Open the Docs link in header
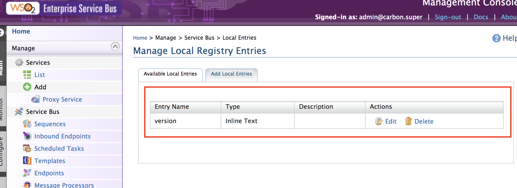This screenshot has width=517, height=188. [x=480, y=17]
